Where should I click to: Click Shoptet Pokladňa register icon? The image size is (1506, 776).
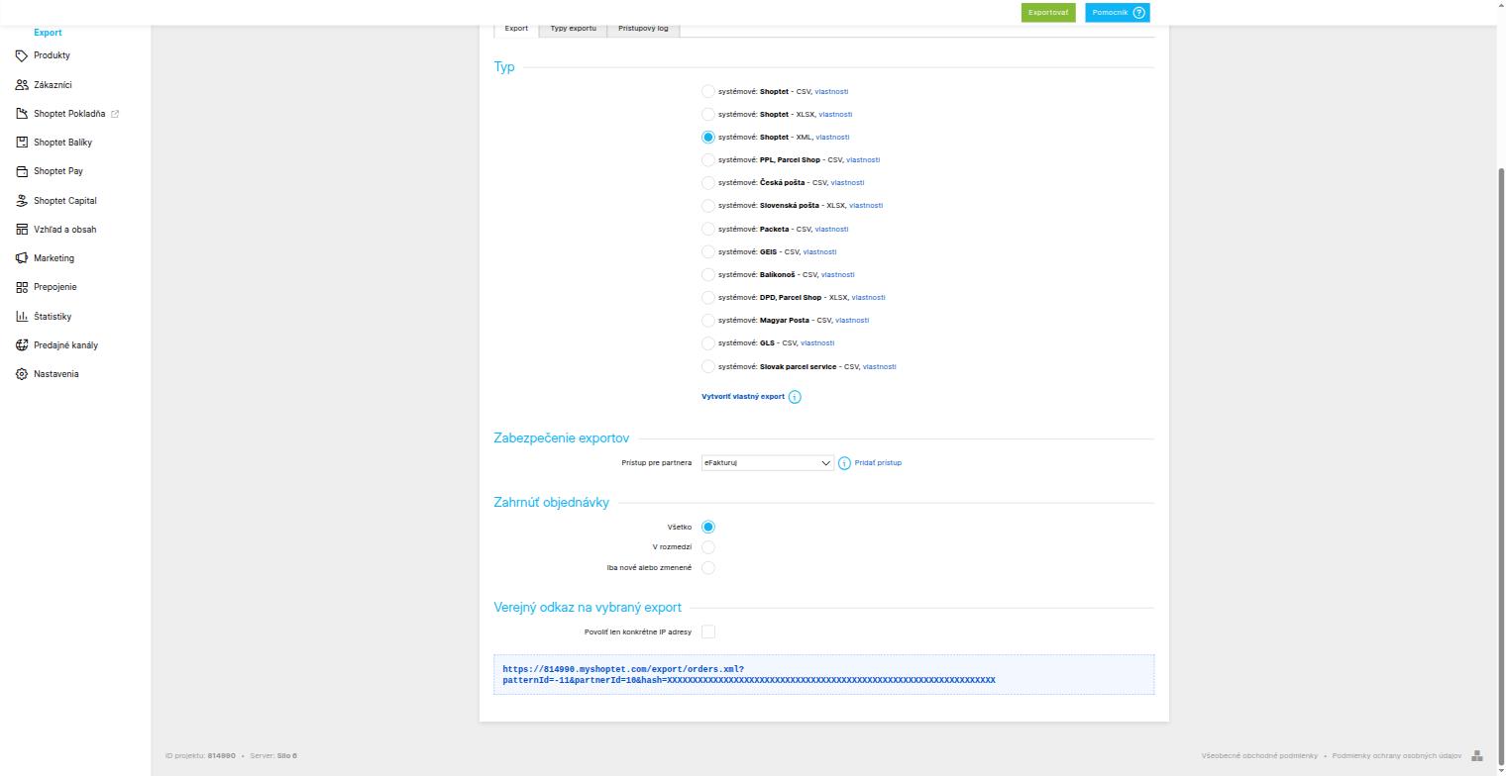22,114
